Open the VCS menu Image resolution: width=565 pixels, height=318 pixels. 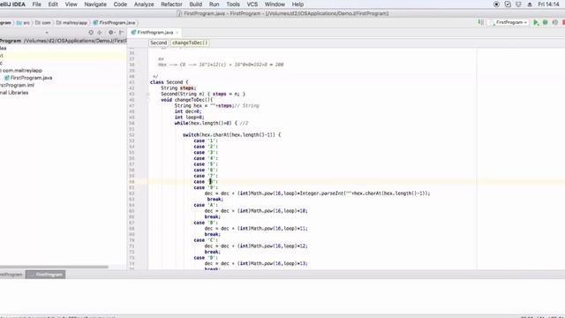(252, 4)
